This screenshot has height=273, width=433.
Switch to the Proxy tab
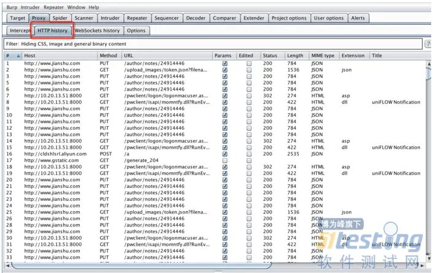coord(39,18)
